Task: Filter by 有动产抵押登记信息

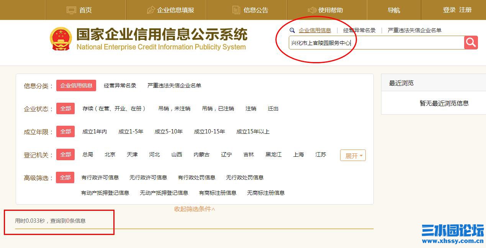Action: point(105,193)
